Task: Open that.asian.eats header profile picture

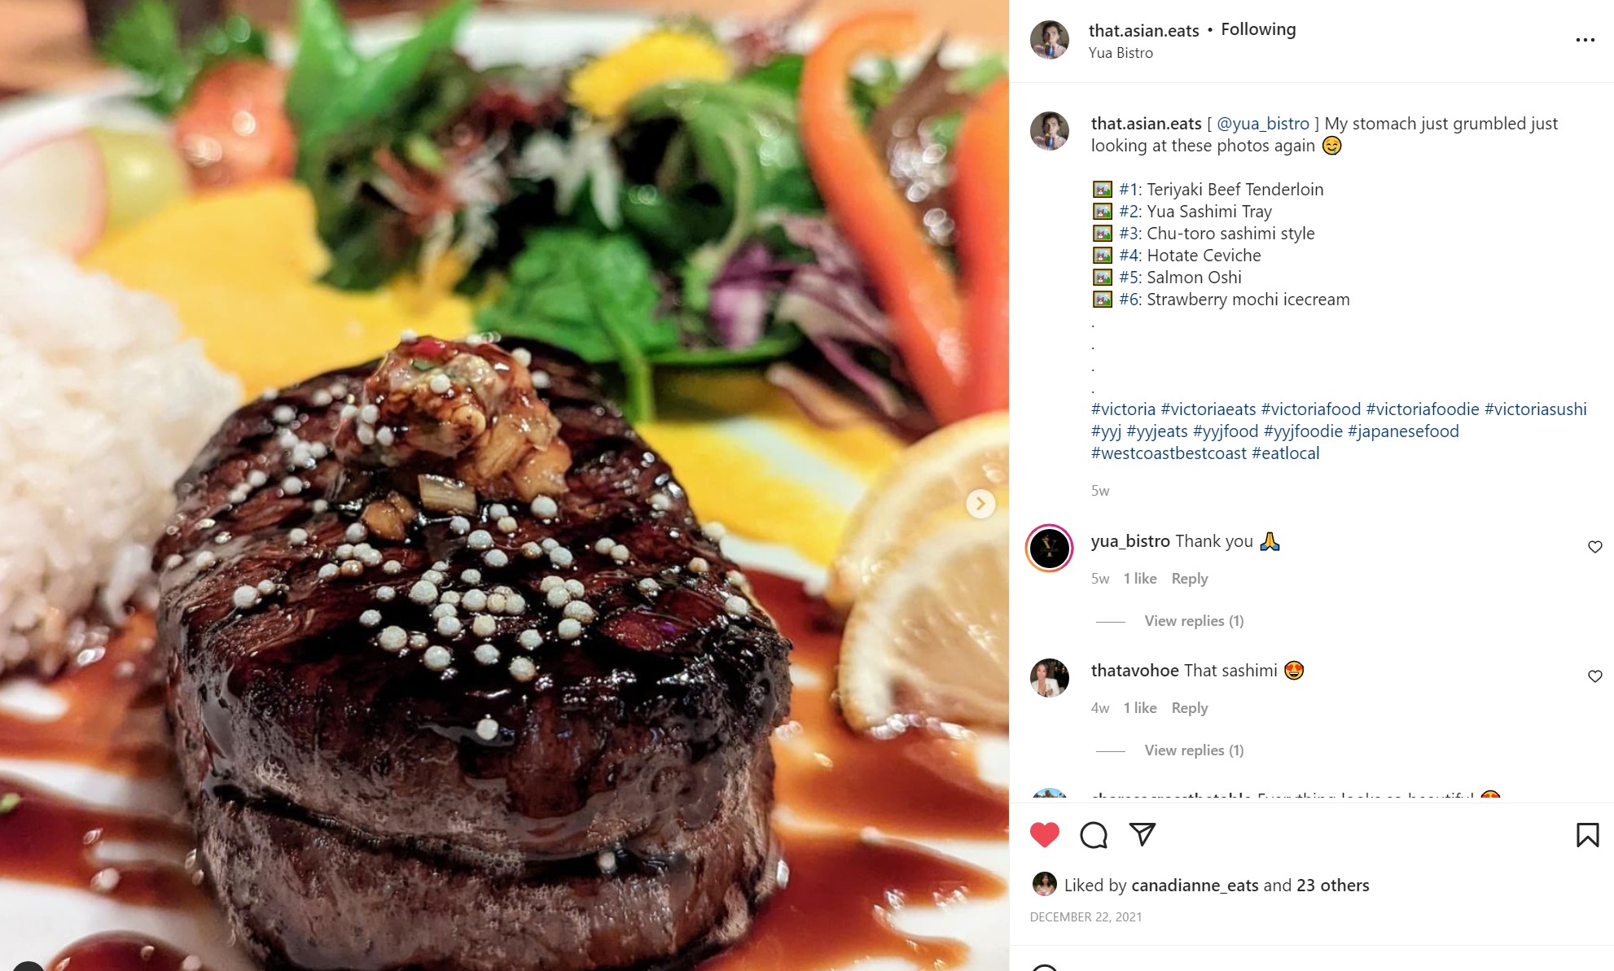Action: [x=1049, y=40]
